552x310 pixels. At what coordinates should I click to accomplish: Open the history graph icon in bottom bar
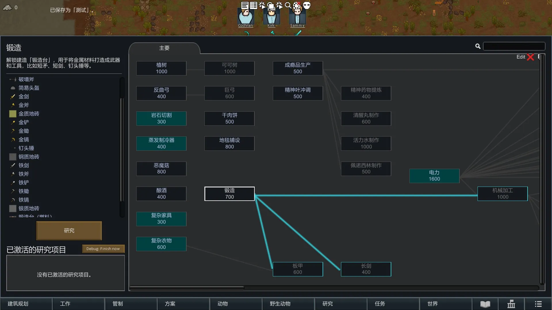pyautogui.click(x=511, y=304)
